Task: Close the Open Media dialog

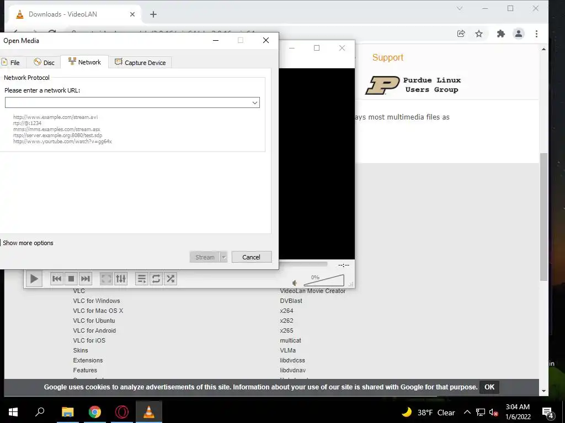Action: click(266, 40)
